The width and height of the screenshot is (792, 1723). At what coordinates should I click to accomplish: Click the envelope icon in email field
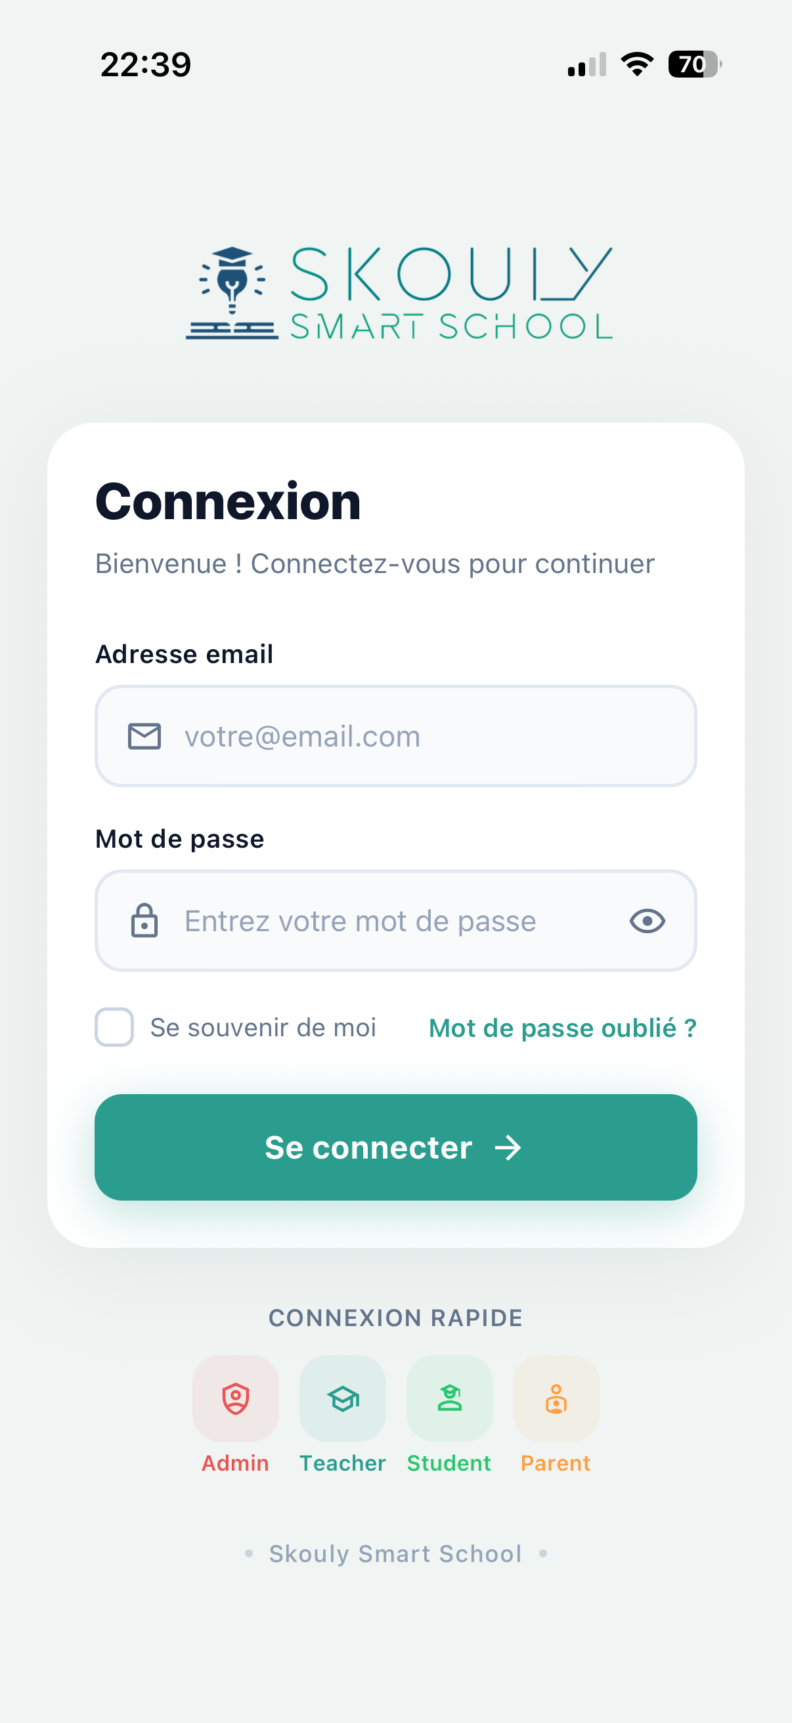144,737
